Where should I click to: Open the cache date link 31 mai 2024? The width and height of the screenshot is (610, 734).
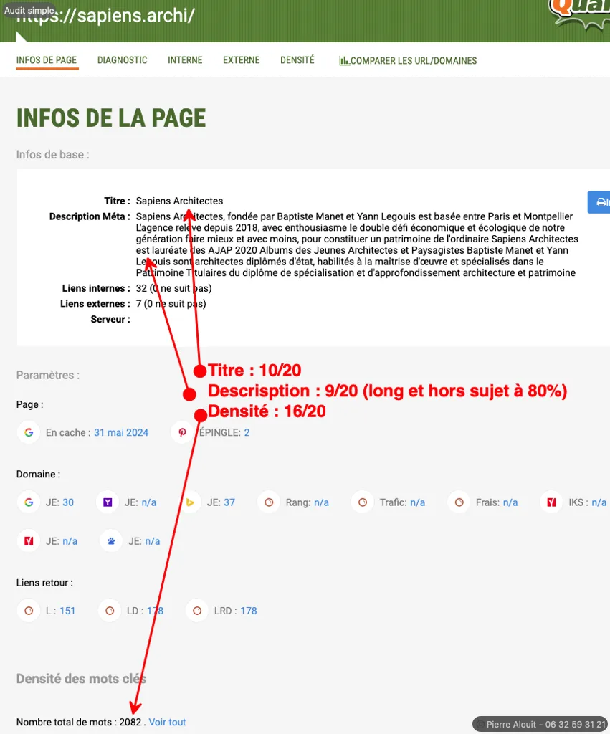click(x=121, y=433)
